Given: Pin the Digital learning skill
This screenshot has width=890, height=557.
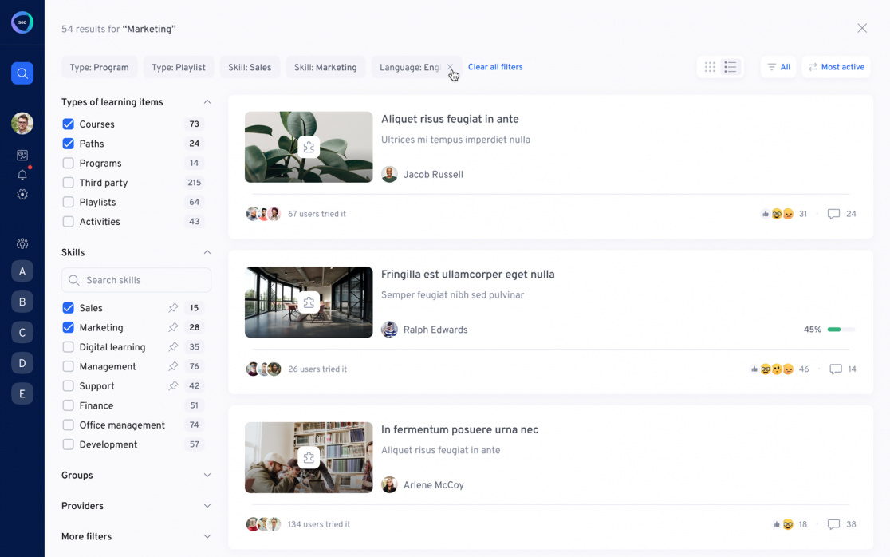Looking at the screenshot, I should [x=173, y=347].
